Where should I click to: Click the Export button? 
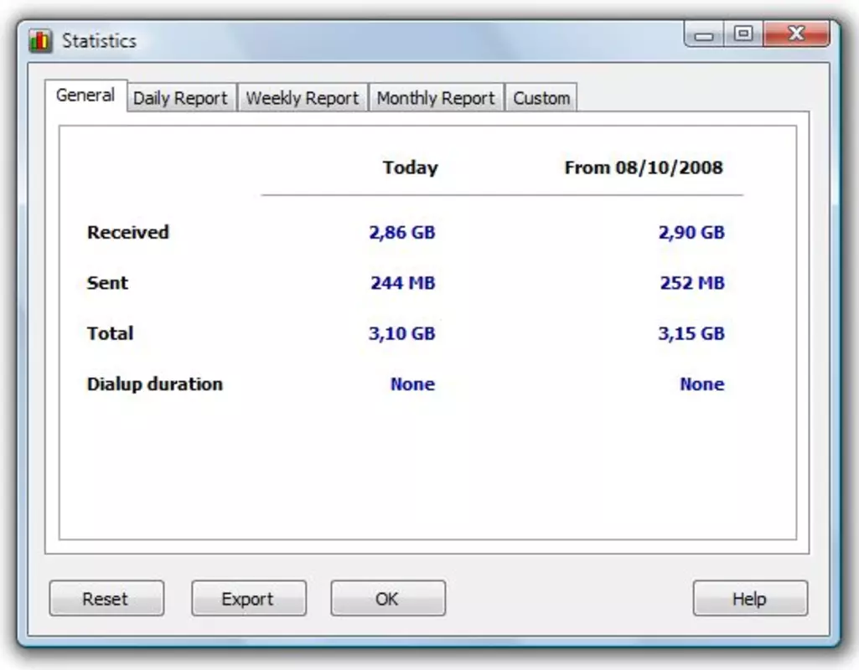tap(249, 598)
